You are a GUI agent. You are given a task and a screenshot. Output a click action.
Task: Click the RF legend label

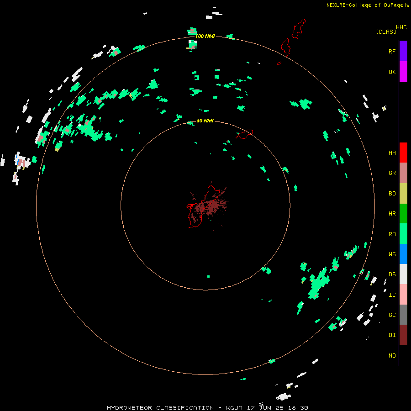coord(392,51)
